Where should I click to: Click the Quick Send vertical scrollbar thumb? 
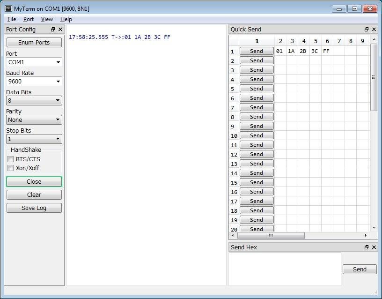[374, 77]
